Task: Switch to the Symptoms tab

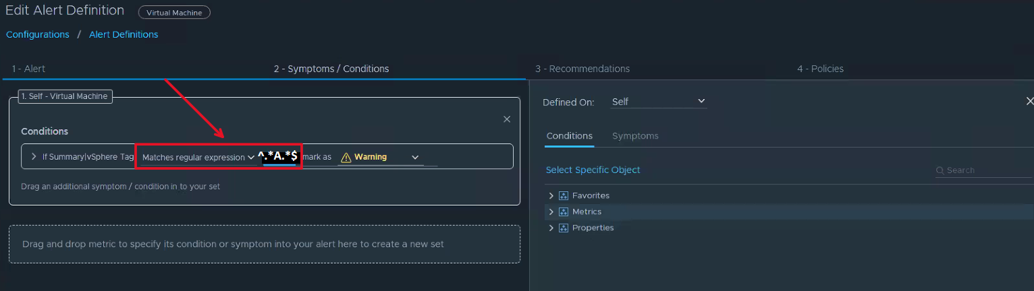Action: pyautogui.click(x=635, y=136)
